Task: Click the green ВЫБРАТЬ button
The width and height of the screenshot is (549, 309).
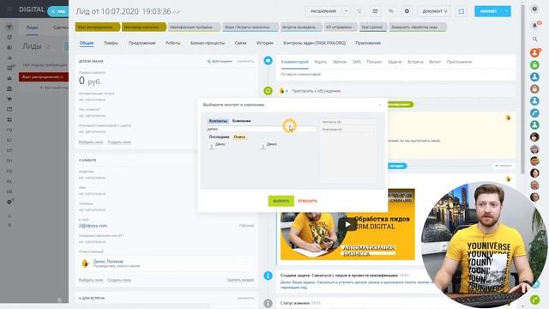Action: tap(281, 201)
